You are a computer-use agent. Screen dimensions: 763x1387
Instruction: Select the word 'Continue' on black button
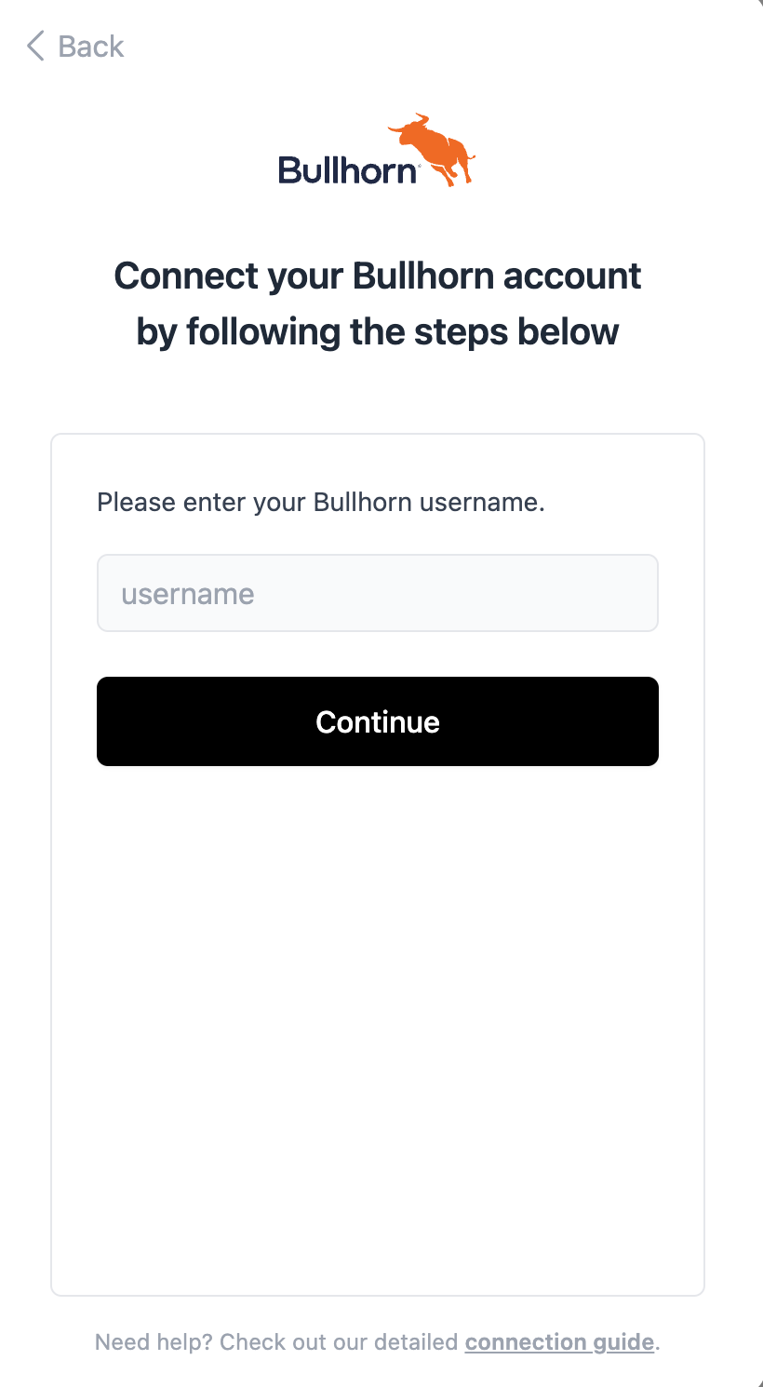tap(378, 721)
